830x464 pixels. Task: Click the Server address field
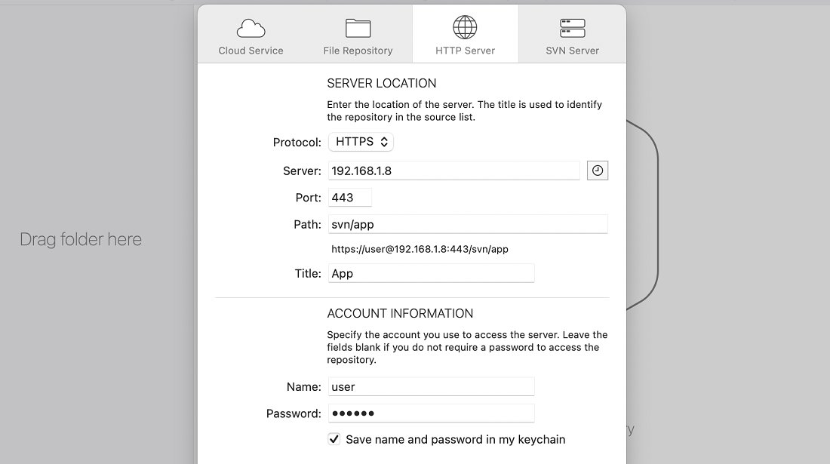(454, 171)
